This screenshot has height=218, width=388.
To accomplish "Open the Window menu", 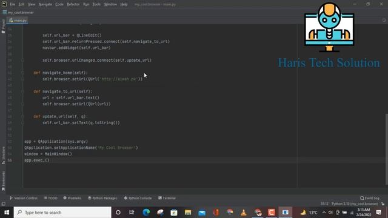I will click(x=110, y=4).
